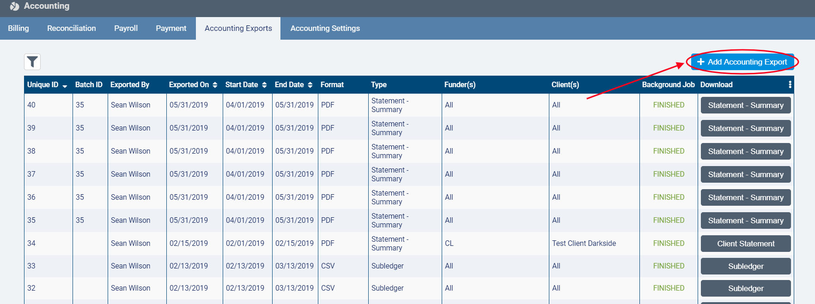815x304 pixels.
Task: Download Statement - Summary for export 40
Action: [x=745, y=105]
